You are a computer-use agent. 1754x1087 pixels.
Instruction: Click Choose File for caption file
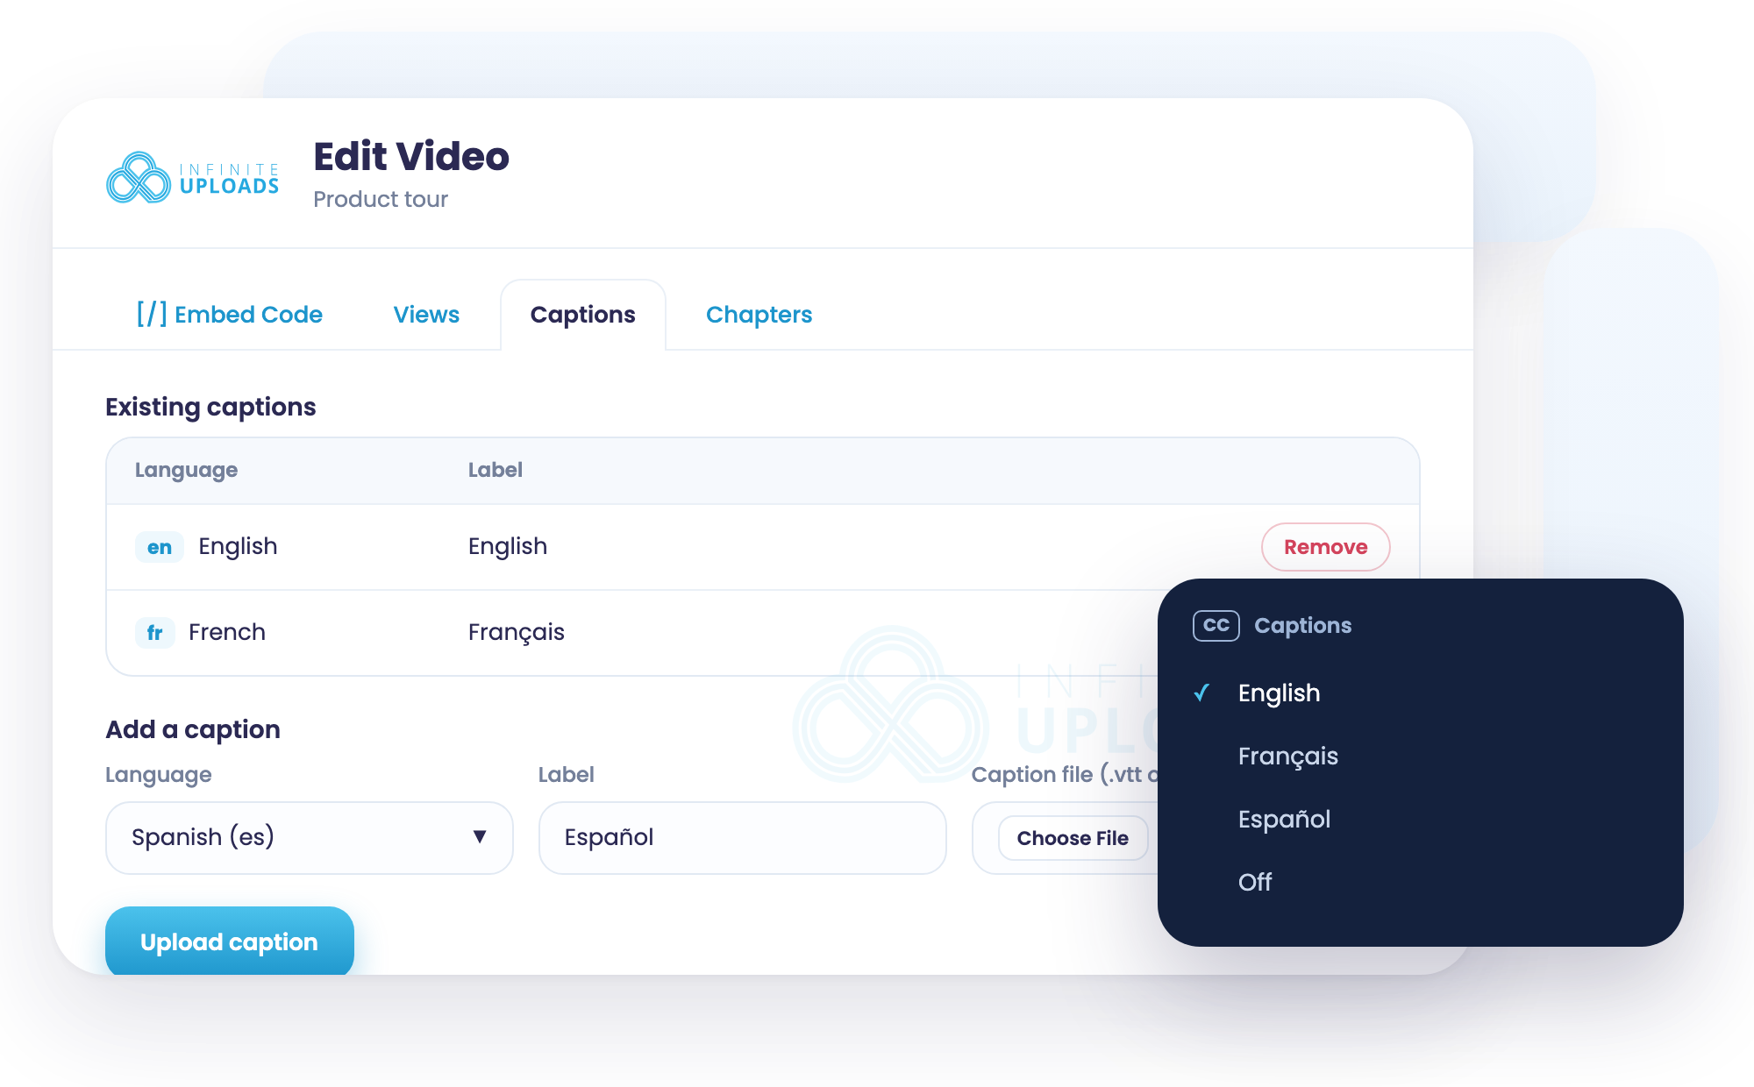click(x=1073, y=838)
